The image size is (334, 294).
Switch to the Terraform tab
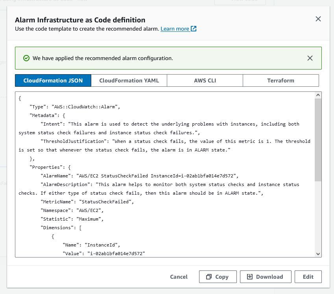click(280, 80)
